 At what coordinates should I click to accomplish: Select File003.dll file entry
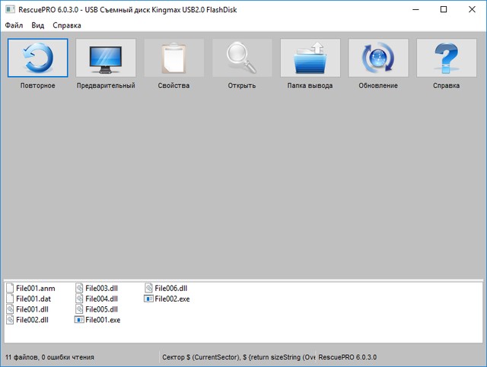(x=101, y=289)
